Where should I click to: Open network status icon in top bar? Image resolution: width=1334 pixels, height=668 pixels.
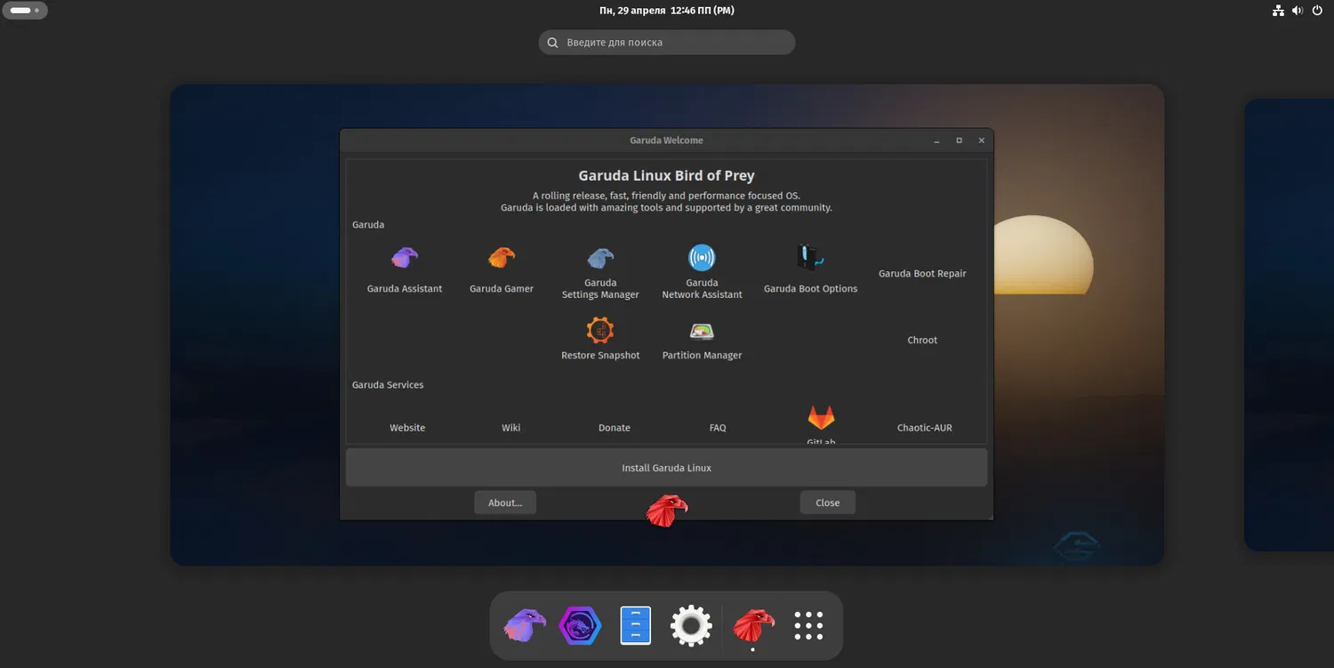coord(1278,11)
